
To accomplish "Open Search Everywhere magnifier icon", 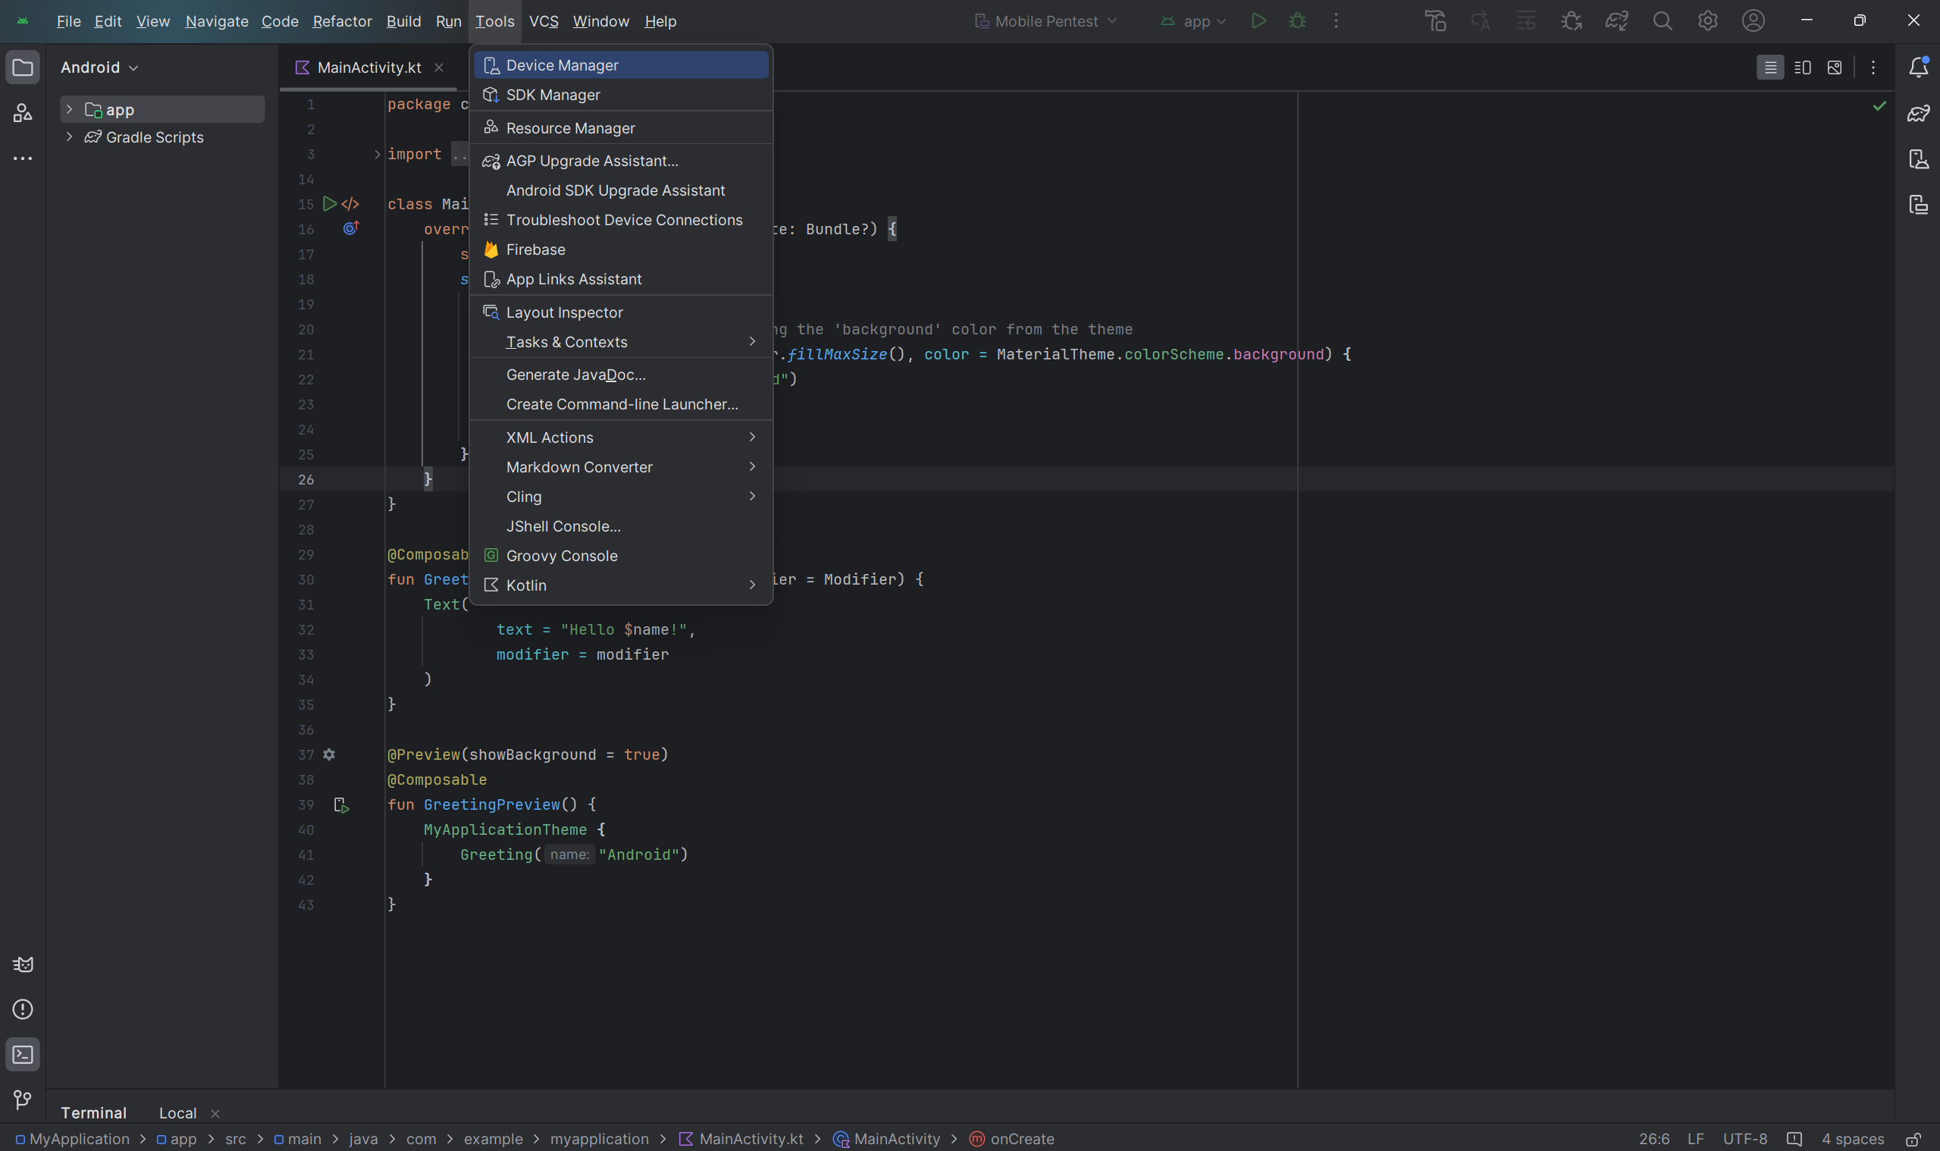I will tap(1662, 21).
